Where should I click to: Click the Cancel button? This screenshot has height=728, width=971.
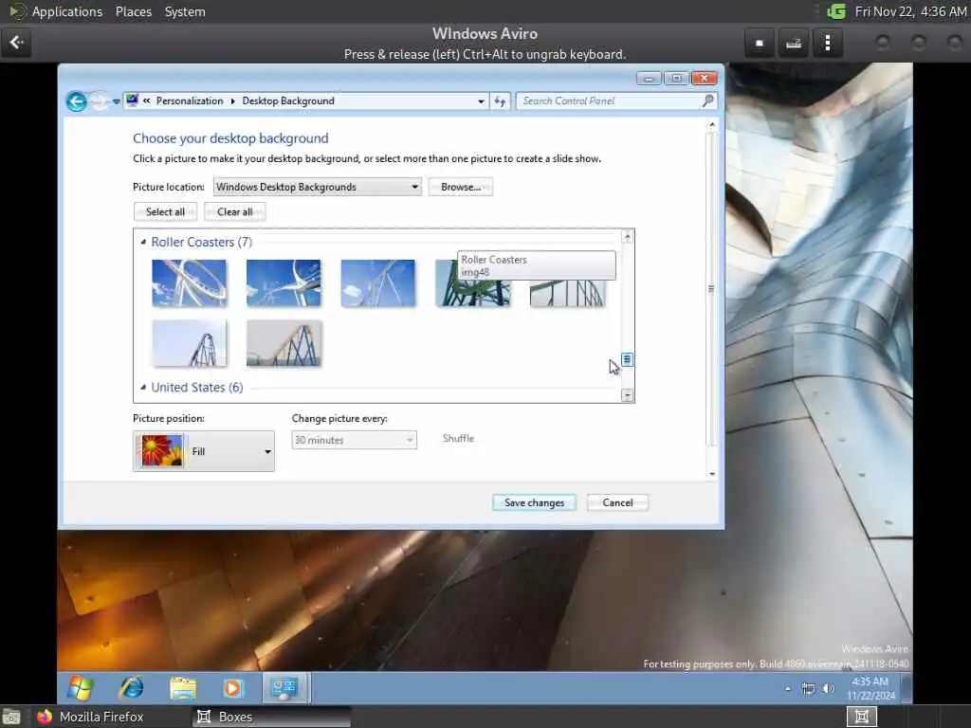coord(617,502)
